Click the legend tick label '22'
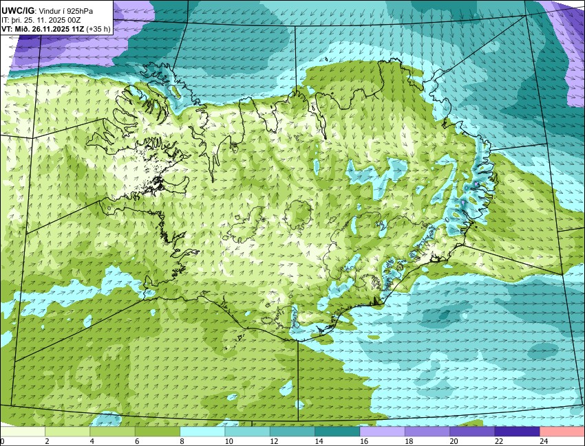Image resolution: width=585 pixels, height=446 pixels. point(498,441)
